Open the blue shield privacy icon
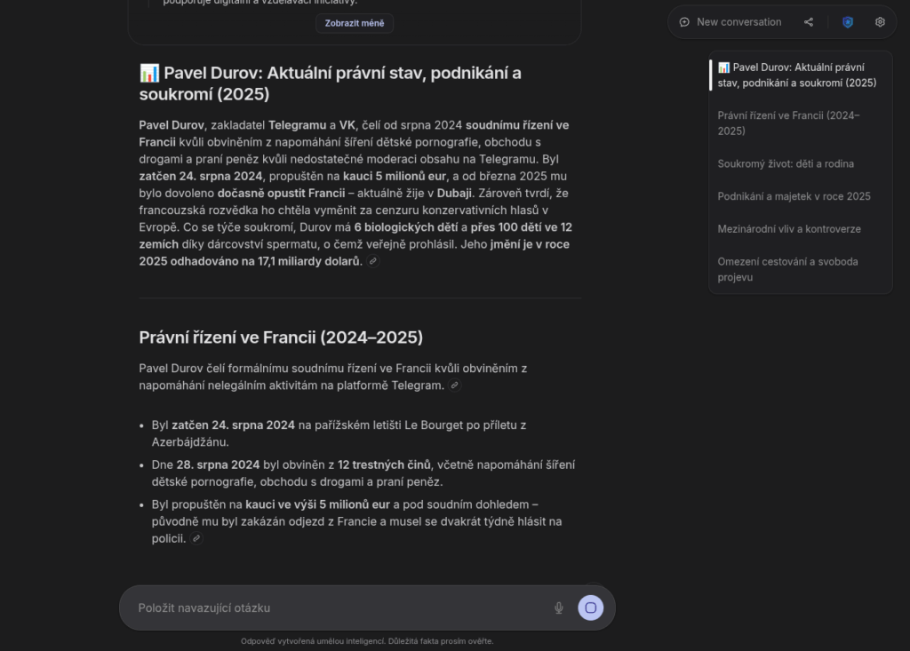The width and height of the screenshot is (910, 651). 848,22
